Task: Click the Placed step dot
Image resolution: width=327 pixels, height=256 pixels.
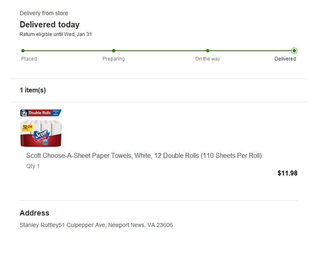Action: pyautogui.click(x=23, y=51)
